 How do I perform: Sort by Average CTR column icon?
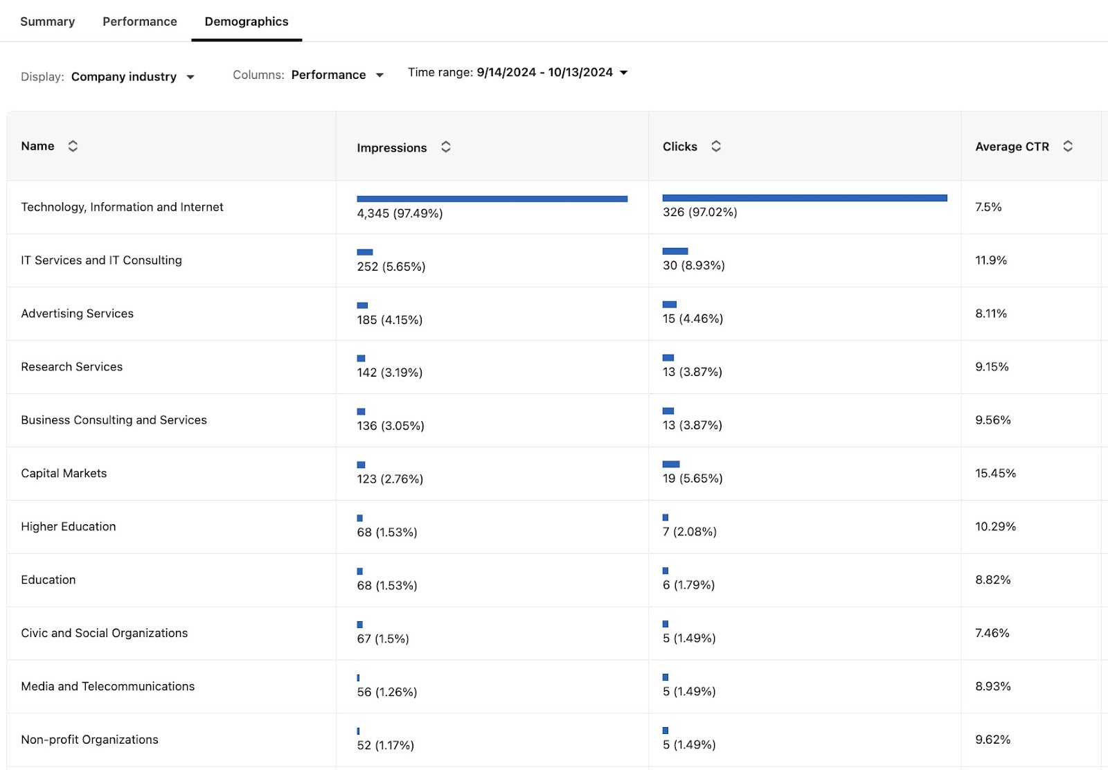pos(1068,146)
